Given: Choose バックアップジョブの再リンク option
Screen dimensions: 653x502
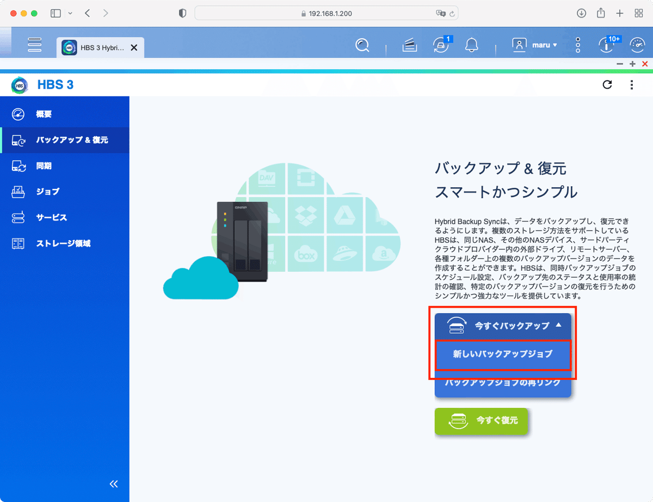Looking at the screenshot, I should click(x=503, y=383).
